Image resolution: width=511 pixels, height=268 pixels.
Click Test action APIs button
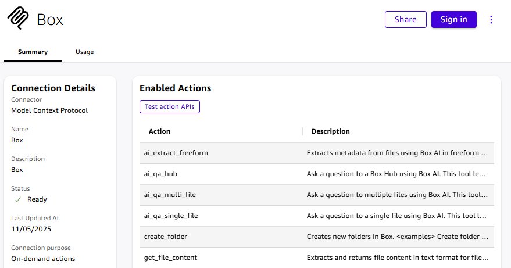coord(170,107)
